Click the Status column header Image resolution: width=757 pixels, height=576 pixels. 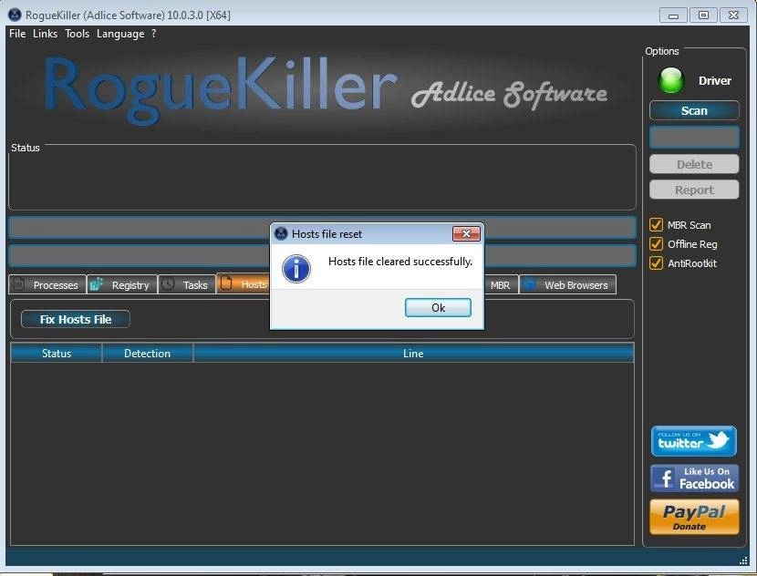pos(57,354)
